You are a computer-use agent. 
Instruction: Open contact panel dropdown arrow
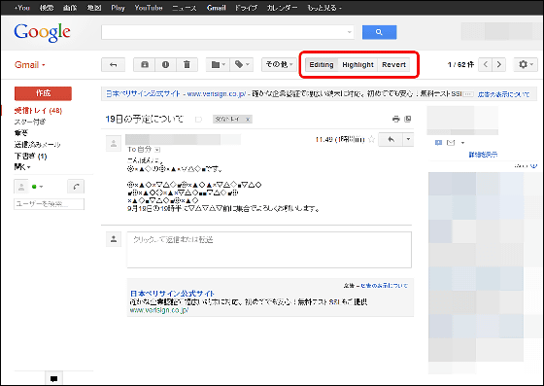point(462,143)
